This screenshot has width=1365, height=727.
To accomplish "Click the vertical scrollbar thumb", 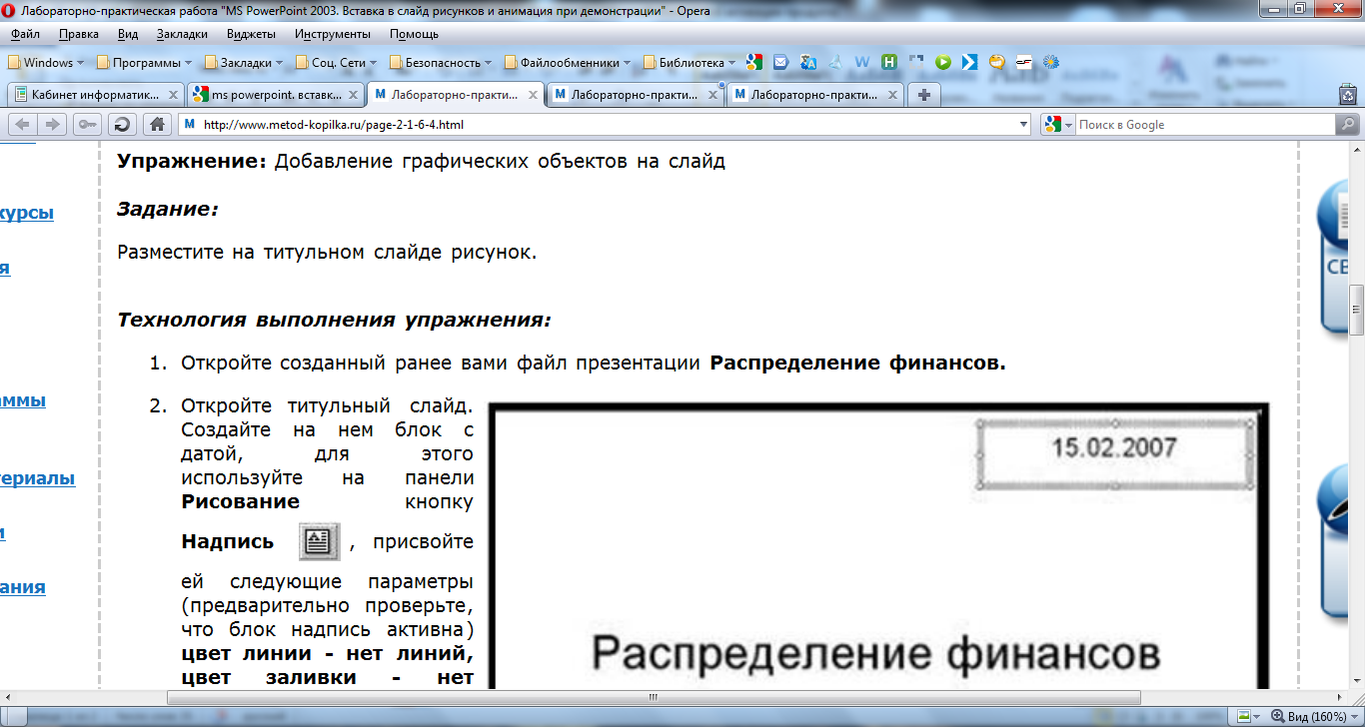I will 1357,311.
